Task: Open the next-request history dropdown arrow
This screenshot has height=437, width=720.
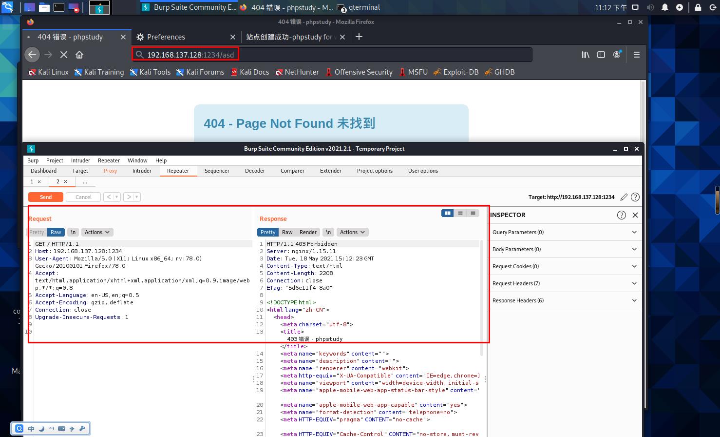Action: point(137,197)
